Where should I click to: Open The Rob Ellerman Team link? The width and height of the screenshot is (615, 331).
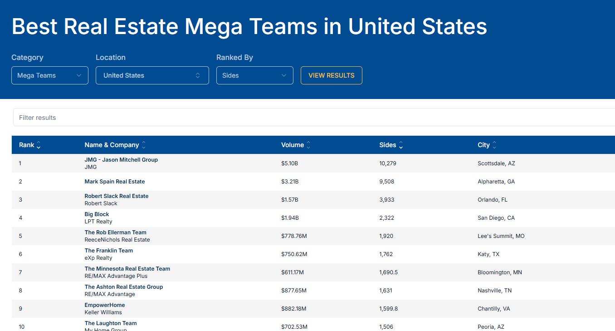point(115,232)
